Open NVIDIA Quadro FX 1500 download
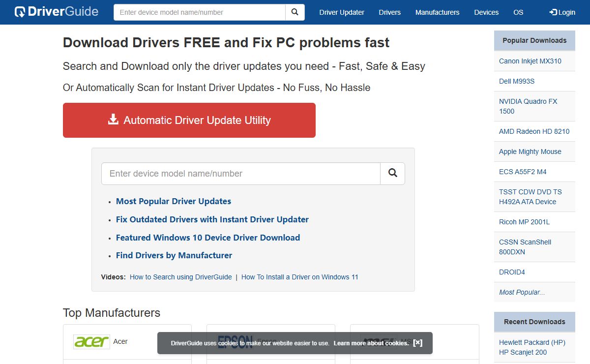The height and width of the screenshot is (364, 590). (528, 106)
